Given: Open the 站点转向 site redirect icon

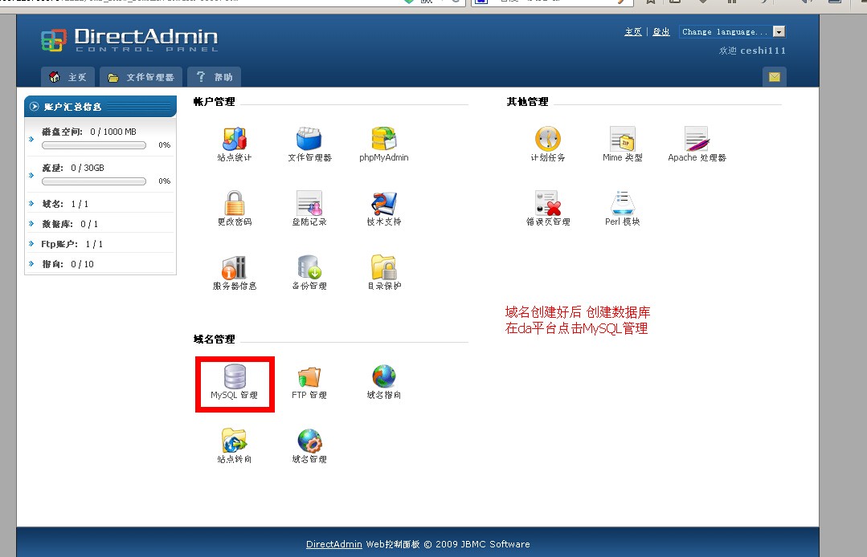Looking at the screenshot, I should point(235,441).
